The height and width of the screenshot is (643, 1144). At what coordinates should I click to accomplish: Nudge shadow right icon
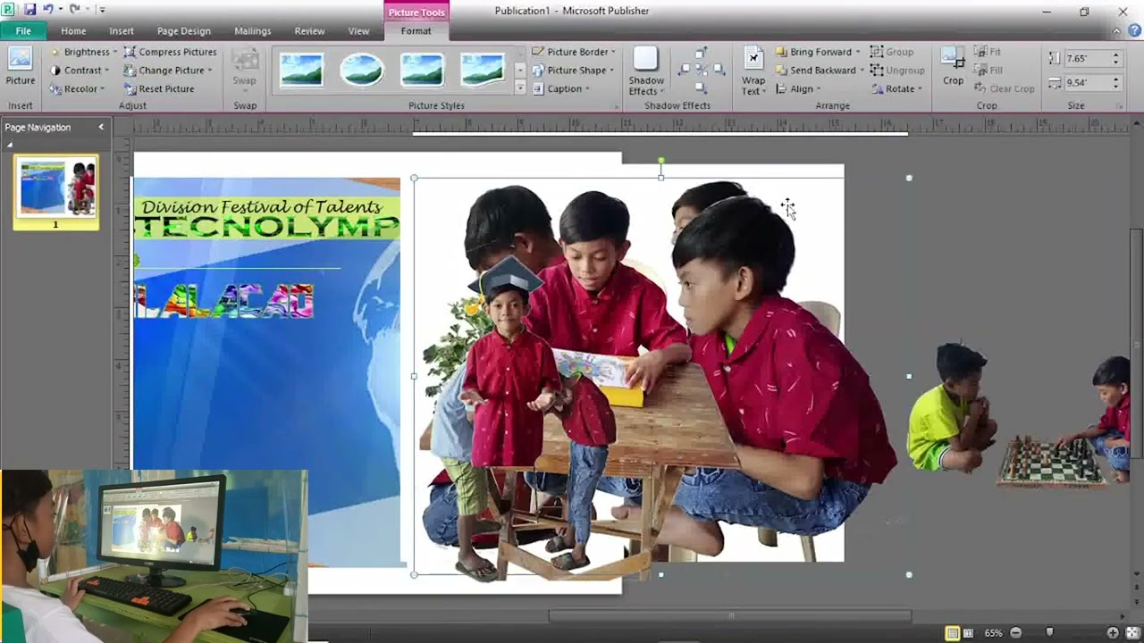coord(719,70)
